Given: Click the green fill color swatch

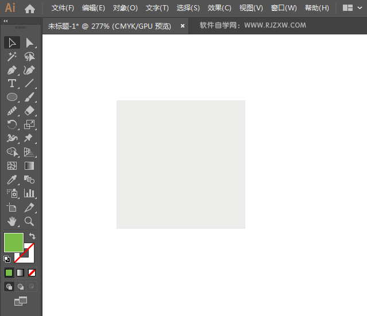Looking at the screenshot, I should (x=13, y=242).
